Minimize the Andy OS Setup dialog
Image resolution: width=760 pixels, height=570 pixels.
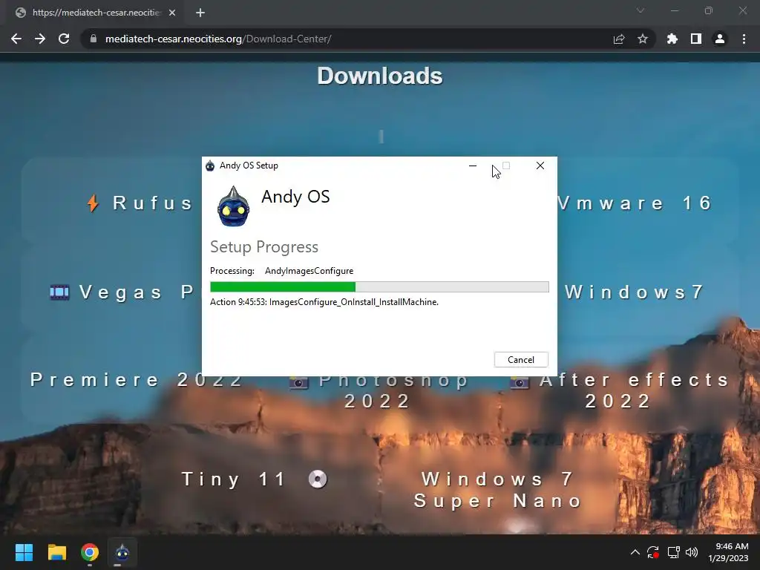(x=473, y=166)
